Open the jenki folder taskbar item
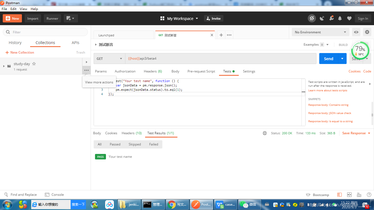Viewport: 374px width, 210px height. (x=130, y=204)
